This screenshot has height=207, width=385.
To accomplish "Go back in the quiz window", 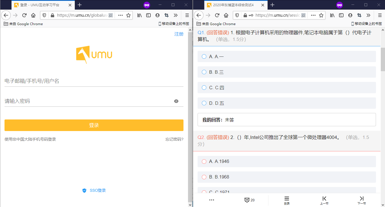I will coord(199,16).
